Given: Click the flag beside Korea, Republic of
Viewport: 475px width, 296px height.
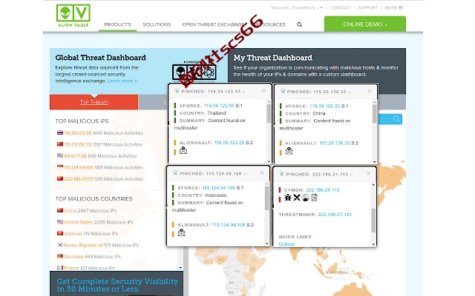Looking at the screenshot, I should tap(60, 245).
